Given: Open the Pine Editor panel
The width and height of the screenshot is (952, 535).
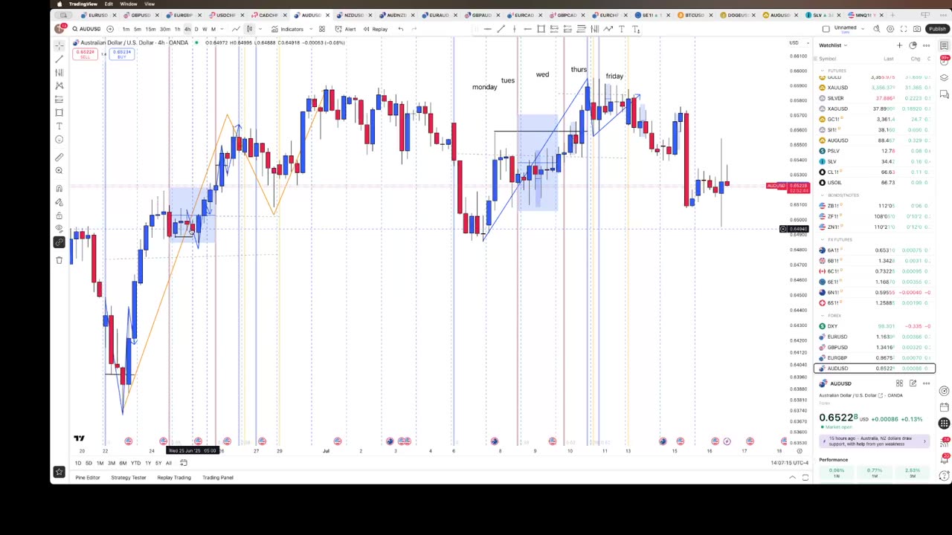Looking at the screenshot, I should [x=88, y=478].
